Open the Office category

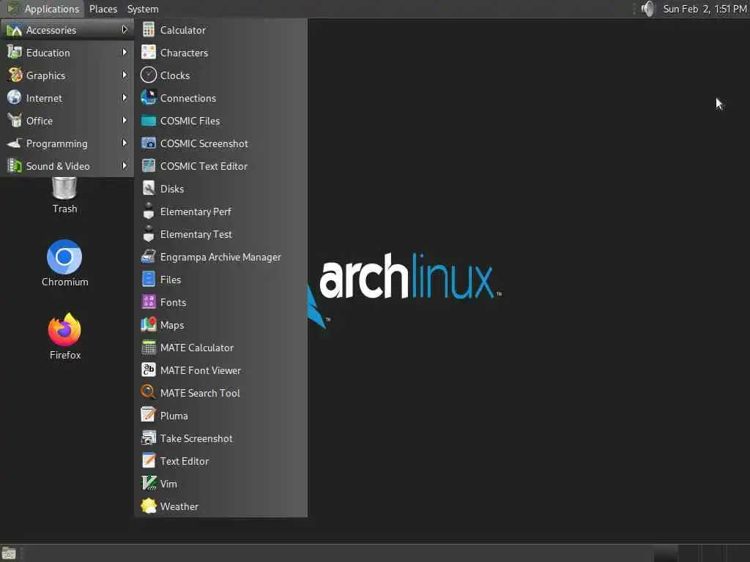[67, 121]
